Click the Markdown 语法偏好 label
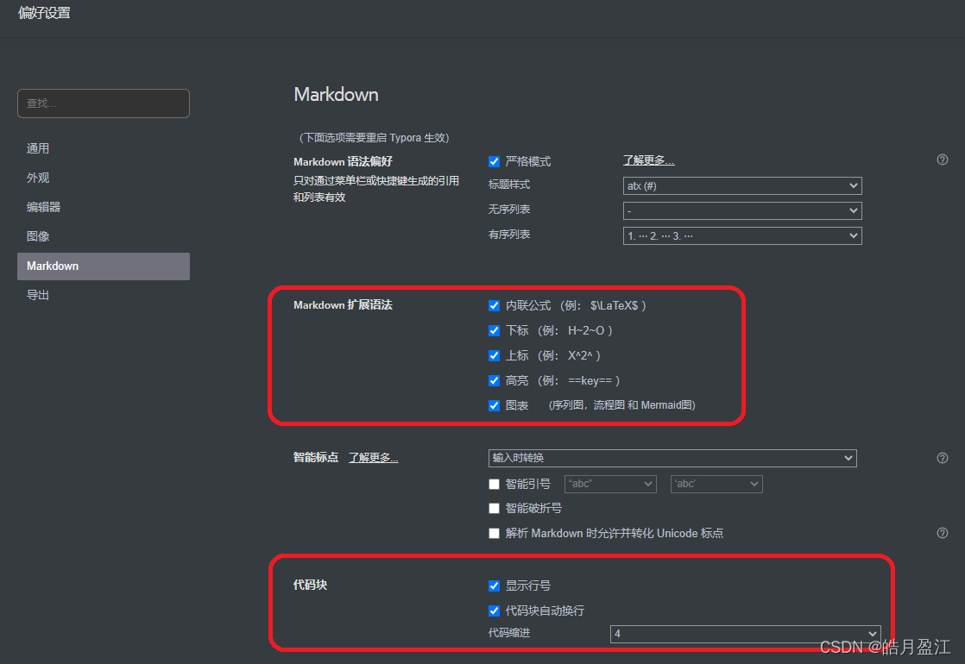This screenshot has height=664, width=965. coord(343,162)
